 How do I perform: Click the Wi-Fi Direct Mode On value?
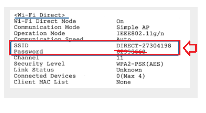(120, 21)
